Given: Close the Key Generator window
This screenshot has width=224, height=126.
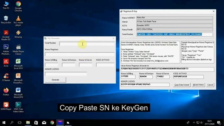Looking at the screenshot, I should coord(113,38).
